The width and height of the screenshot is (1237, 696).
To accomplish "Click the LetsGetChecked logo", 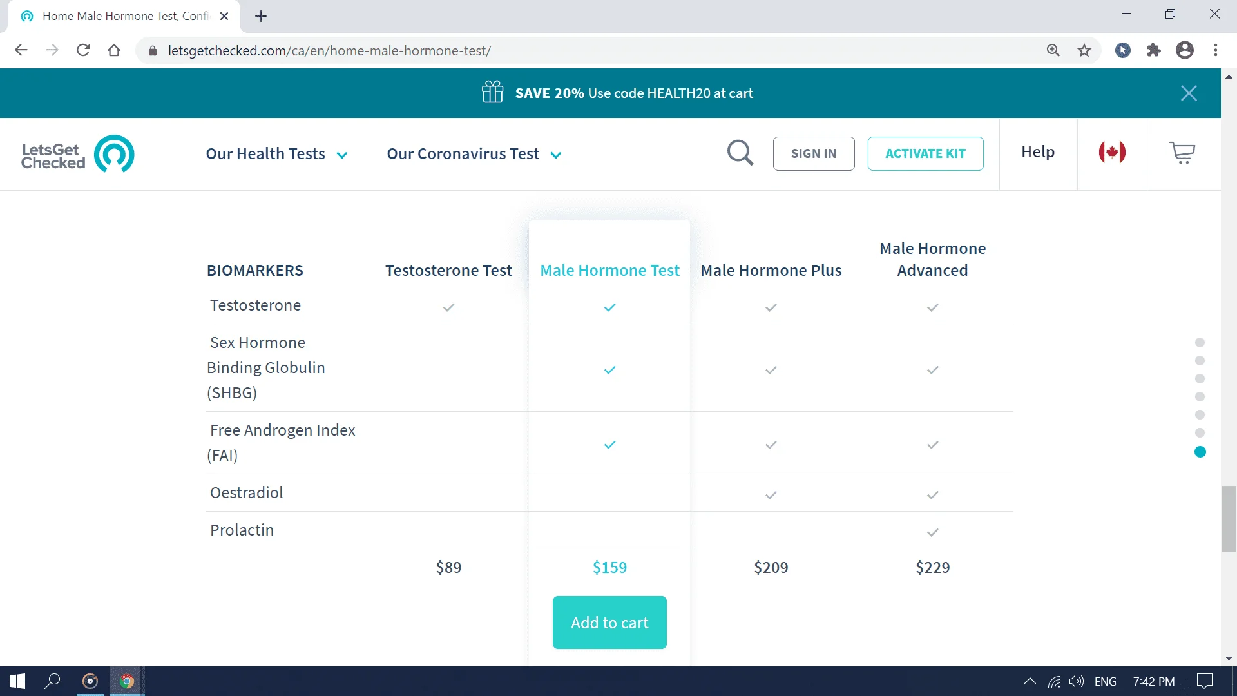I will pyautogui.click(x=78, y=154).
